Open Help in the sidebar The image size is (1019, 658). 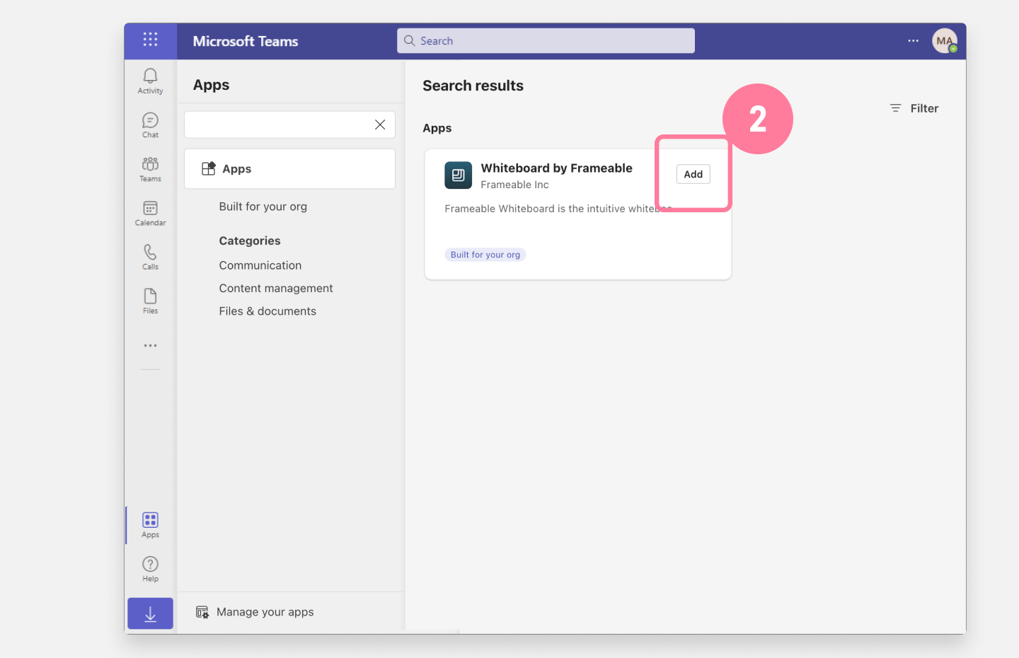click(150, 569)
